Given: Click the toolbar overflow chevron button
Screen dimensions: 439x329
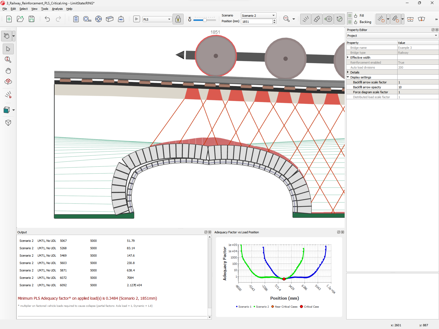Looking at the screenshot, I should pyautogui.click(x=436, y=19).
